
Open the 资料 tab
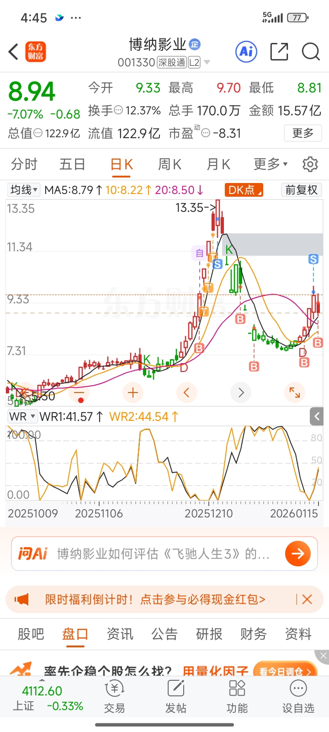click(298, 634)
